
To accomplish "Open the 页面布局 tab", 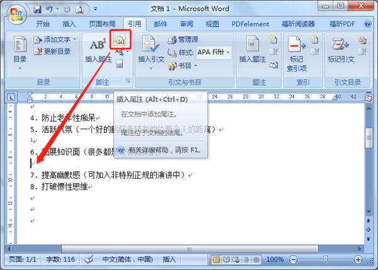I will (102, 24).
